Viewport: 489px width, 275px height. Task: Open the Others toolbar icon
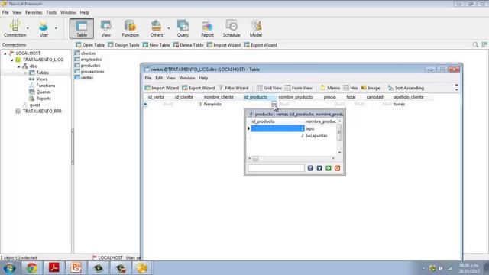coord(157,28)
